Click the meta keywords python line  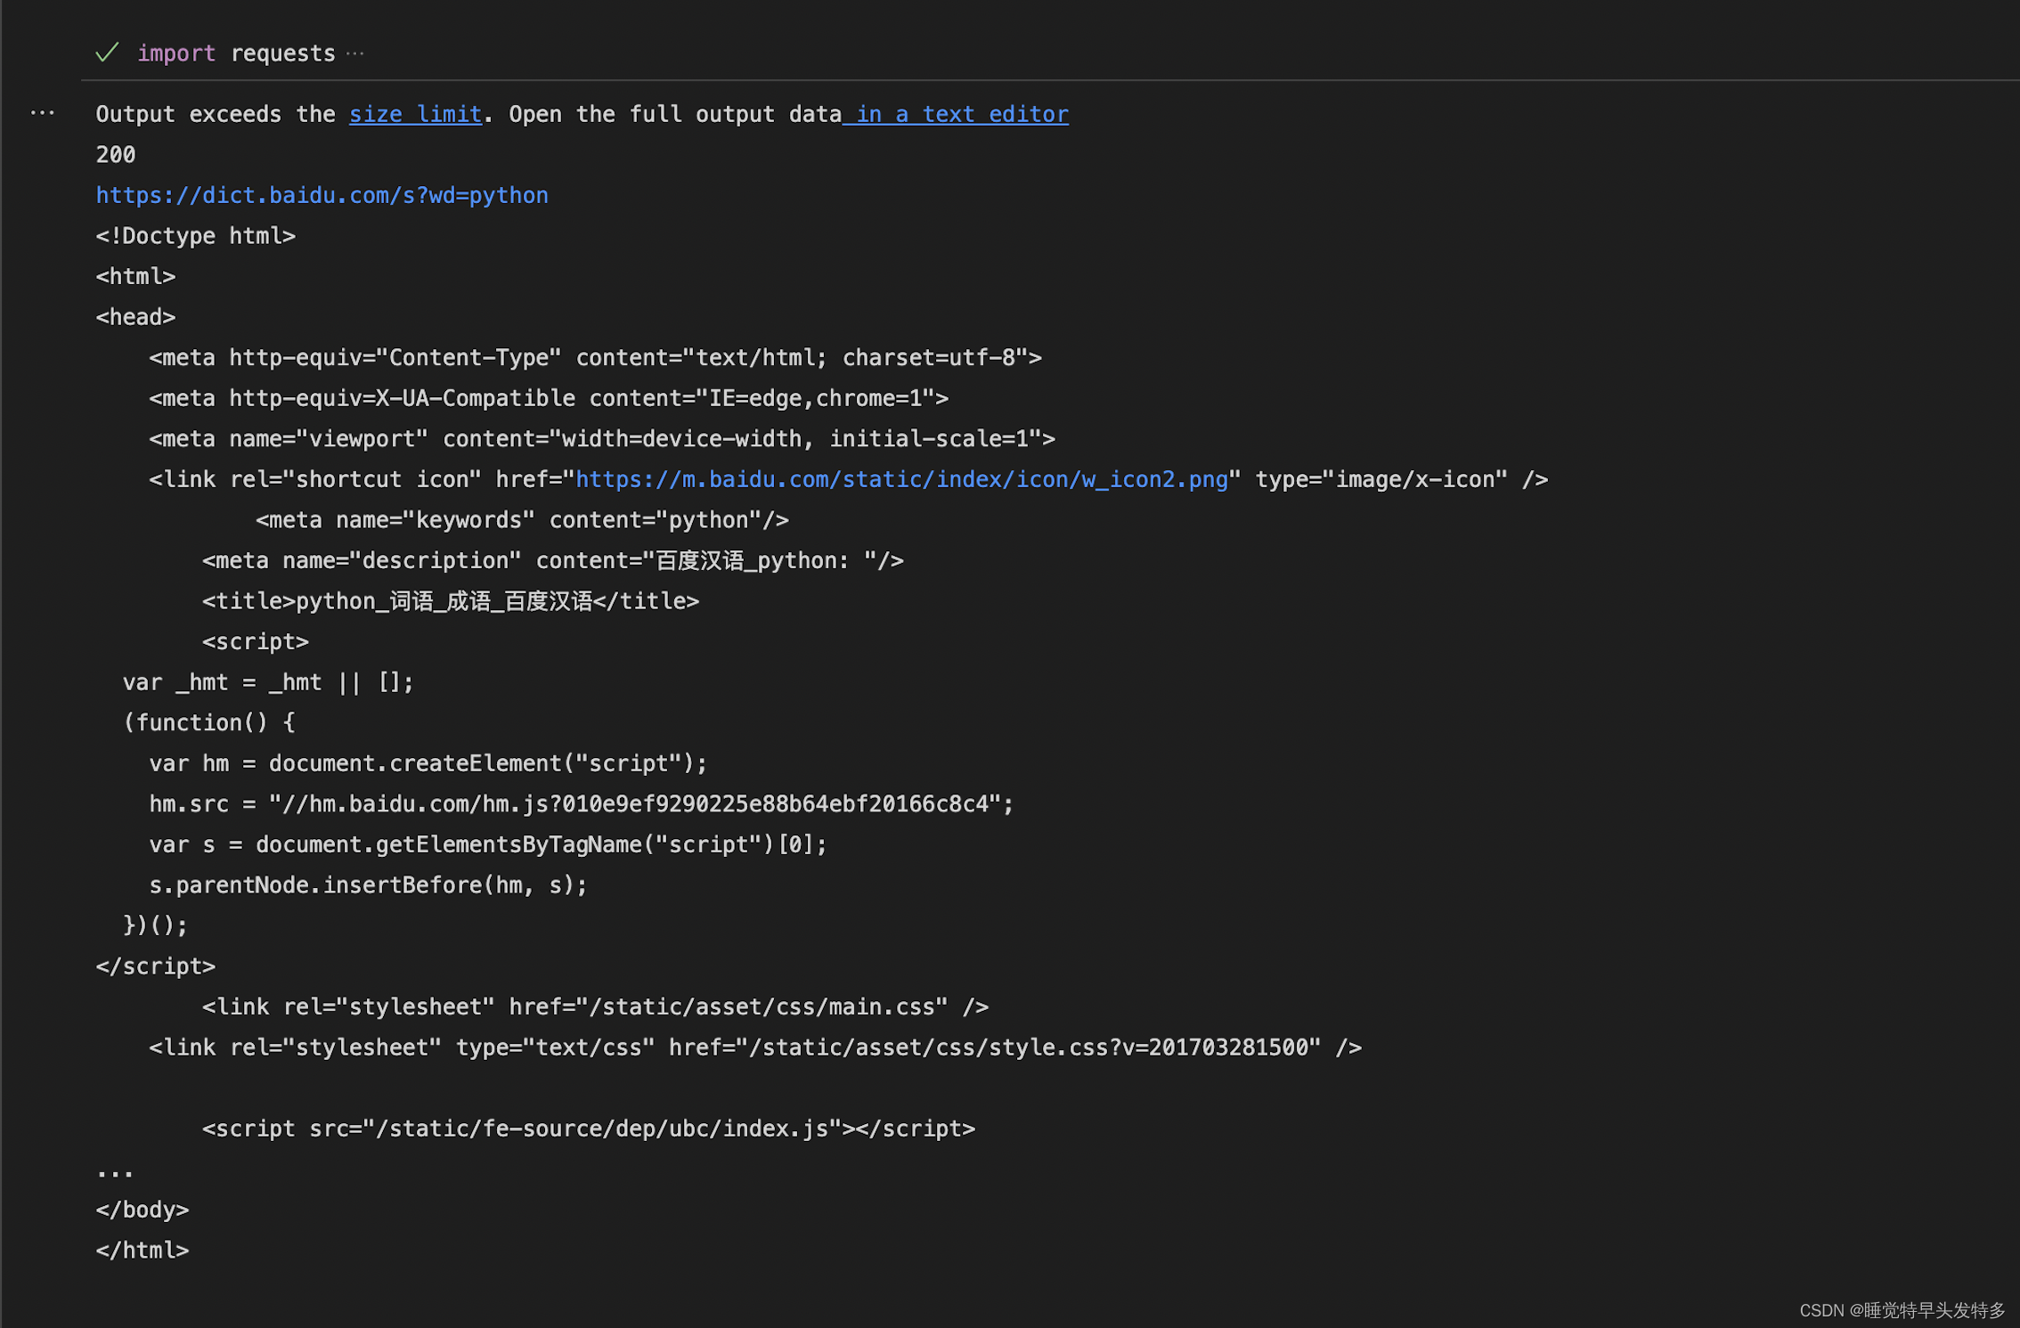(522, 520)
